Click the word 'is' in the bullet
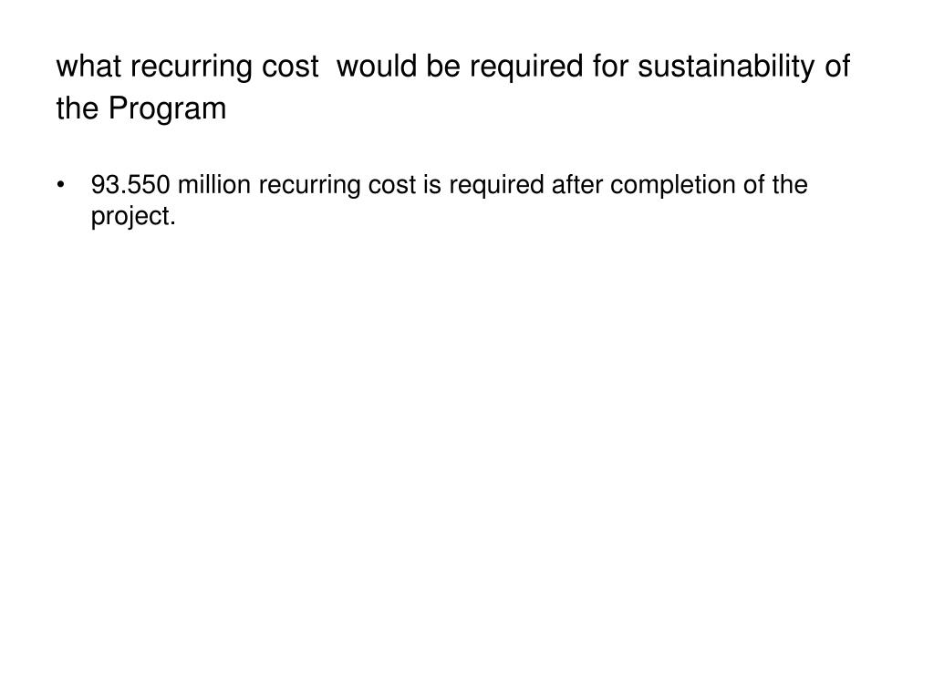934x700 pixels. tap(432, 184)
